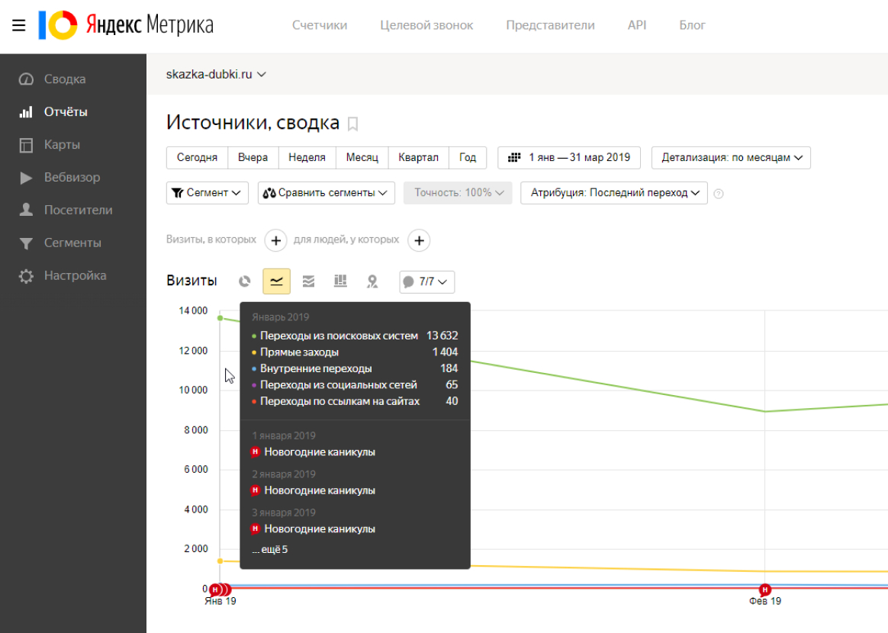
Task: Select the line chart view
Action: [x=276, y=281]
